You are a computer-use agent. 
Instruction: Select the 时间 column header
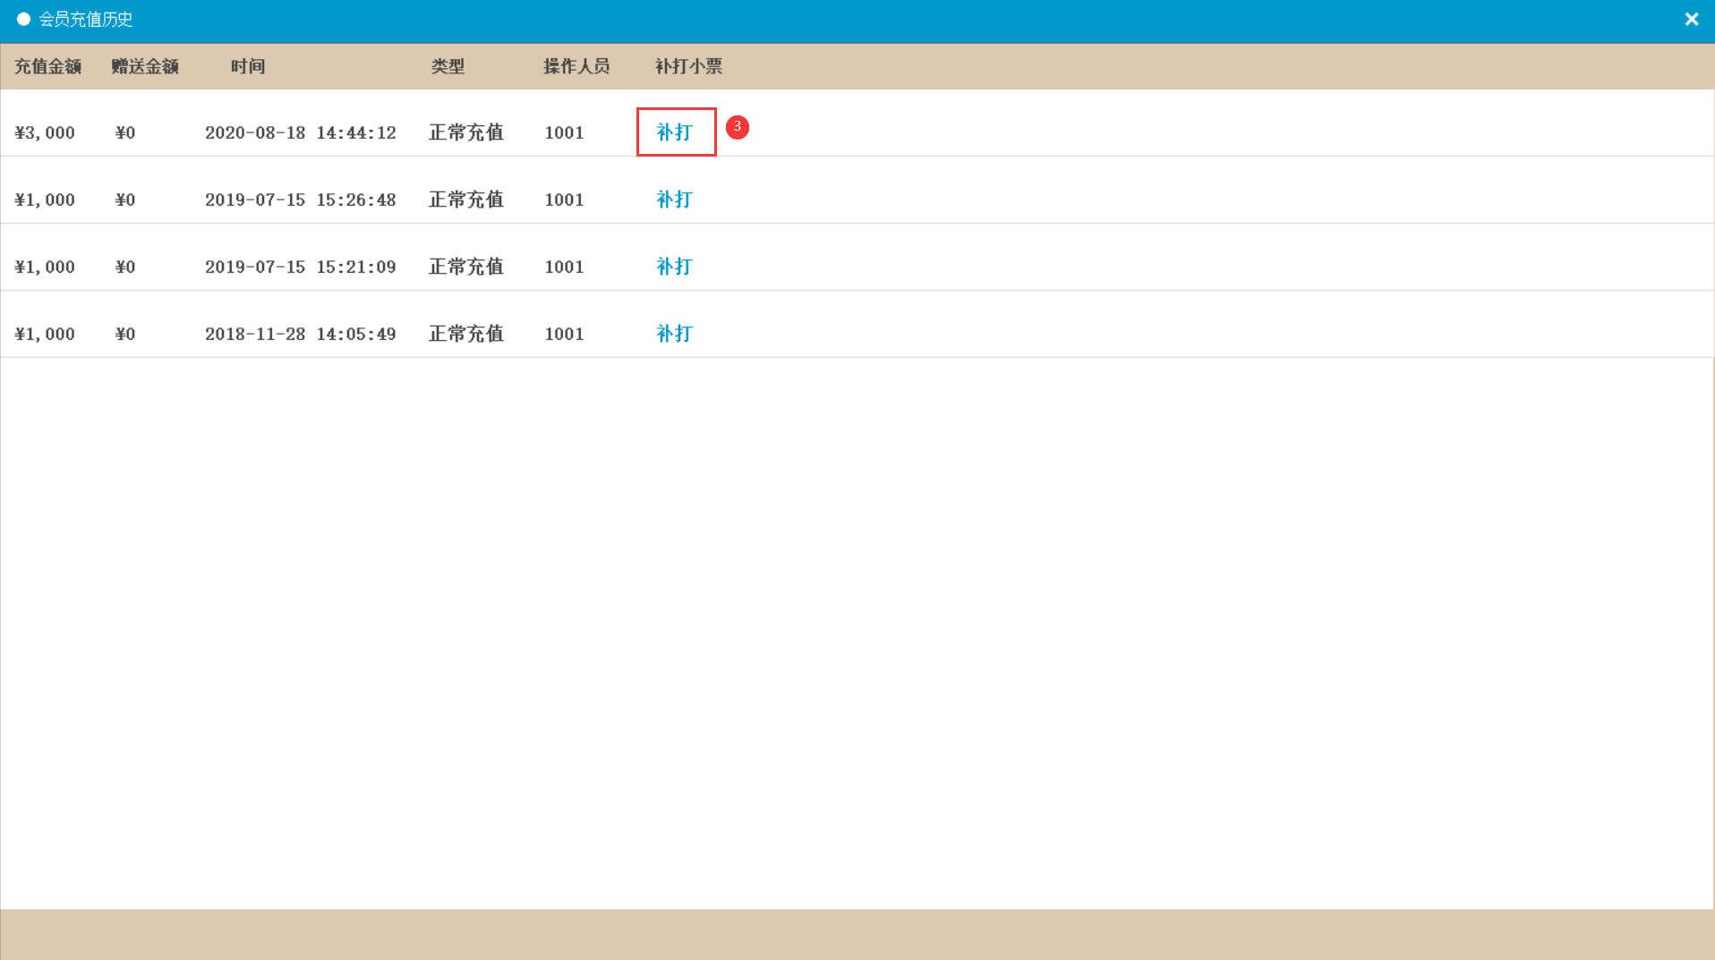[x=248, y=67]
